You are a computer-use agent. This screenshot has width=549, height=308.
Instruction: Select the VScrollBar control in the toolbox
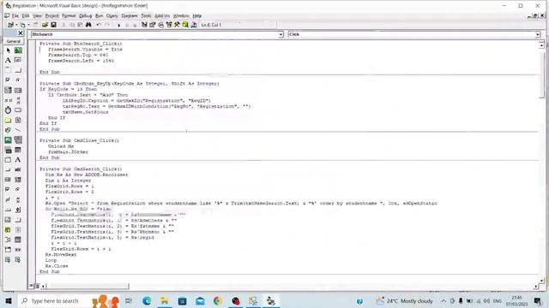point(18,100)
